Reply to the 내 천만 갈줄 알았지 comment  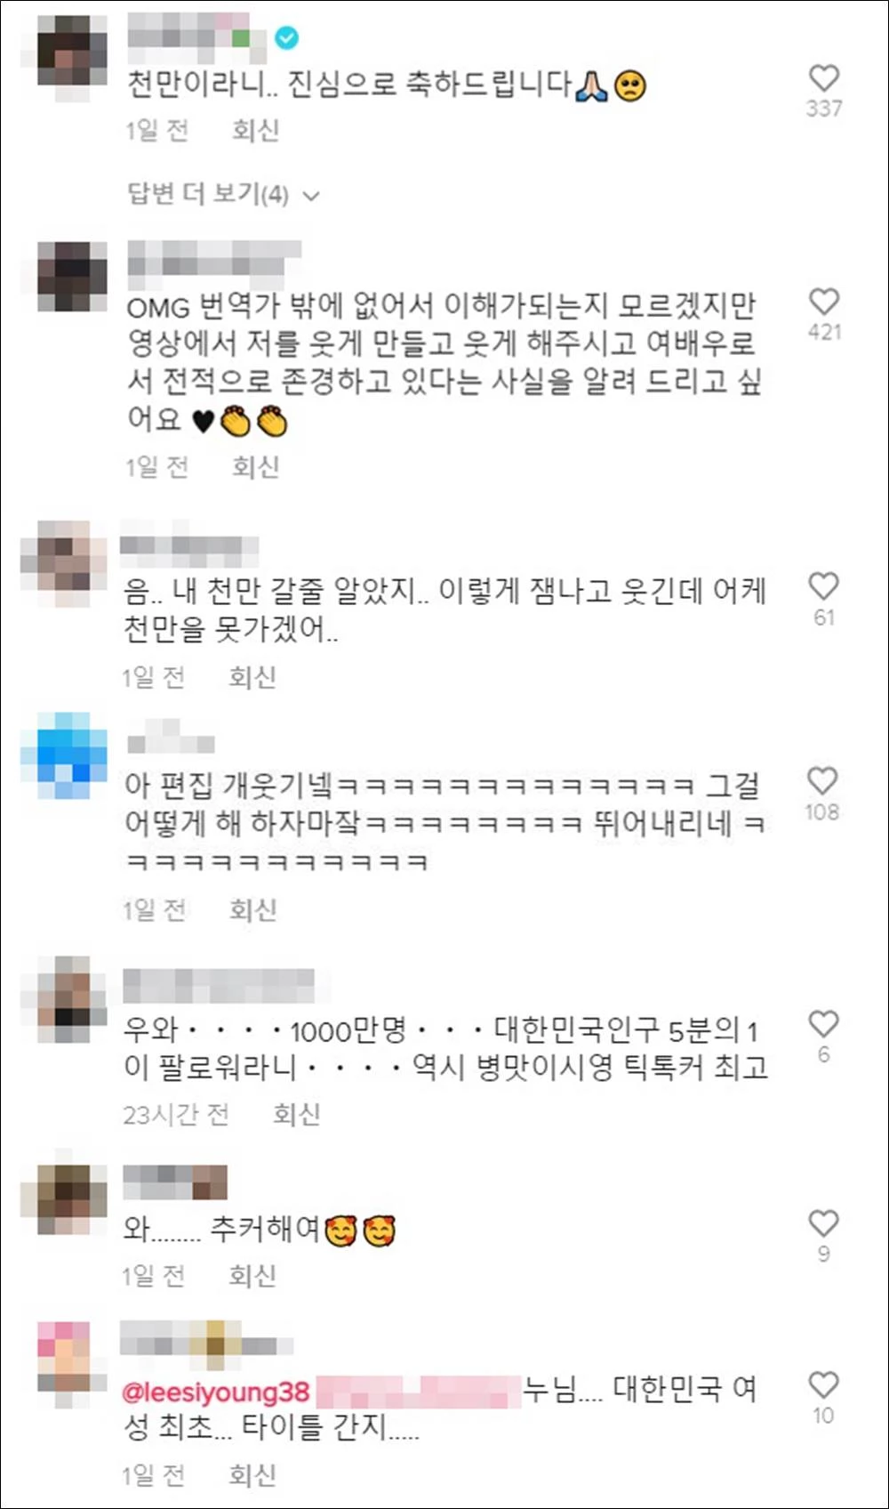(x=252, y=677)
